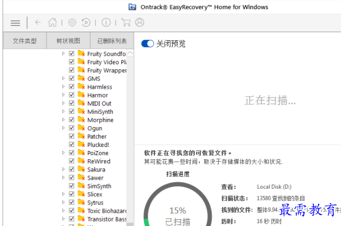
Task: Expand the Fruity Soundfo tree node
Action: [63, 54]
